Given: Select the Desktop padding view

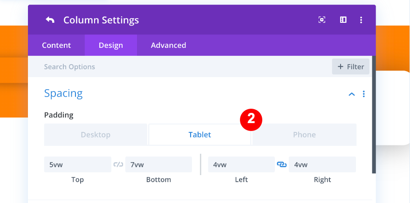Looking at the screenshot, I should (x=96, y=135).
